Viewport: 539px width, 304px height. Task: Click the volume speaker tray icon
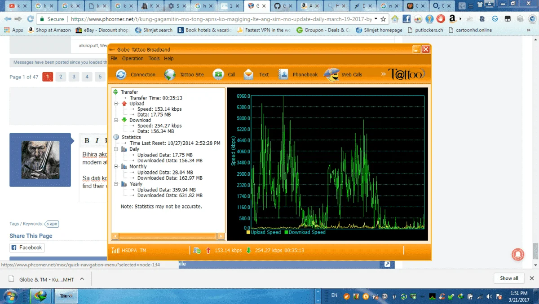(490, 296)
